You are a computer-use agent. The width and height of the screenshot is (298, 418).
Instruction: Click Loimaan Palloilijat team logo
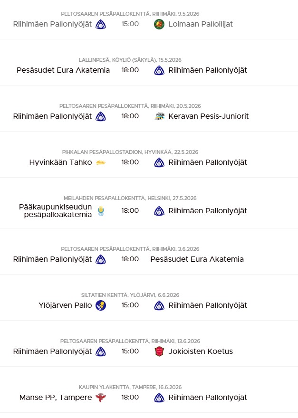click(159, 24)
